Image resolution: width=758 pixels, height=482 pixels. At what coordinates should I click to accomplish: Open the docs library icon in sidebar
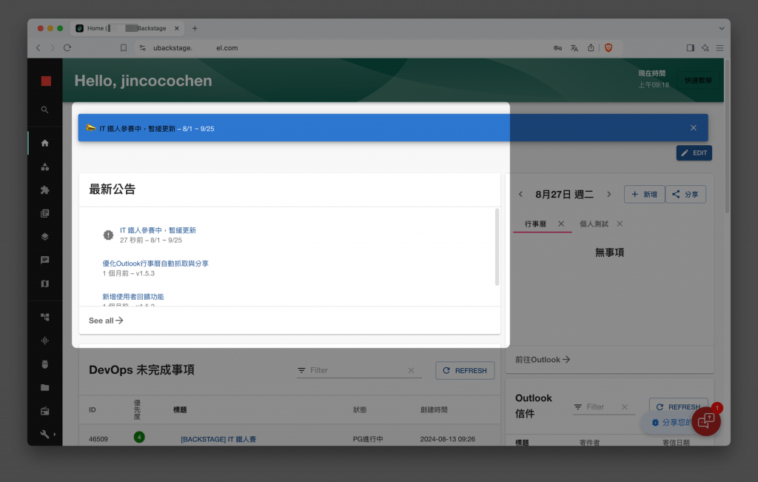point(44,213)
